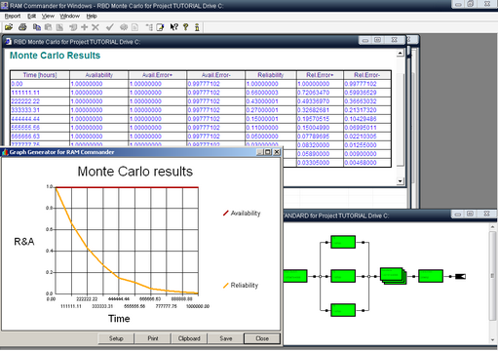The height and width of the screenshot is (351, 498).
Task: Click the stacked green blocks in RBD diagram
Action: point(394,276)
